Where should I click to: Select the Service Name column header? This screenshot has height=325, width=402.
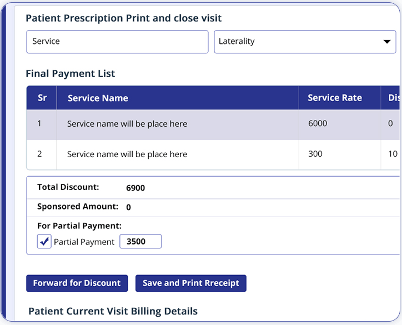click(x=98, y=98)
